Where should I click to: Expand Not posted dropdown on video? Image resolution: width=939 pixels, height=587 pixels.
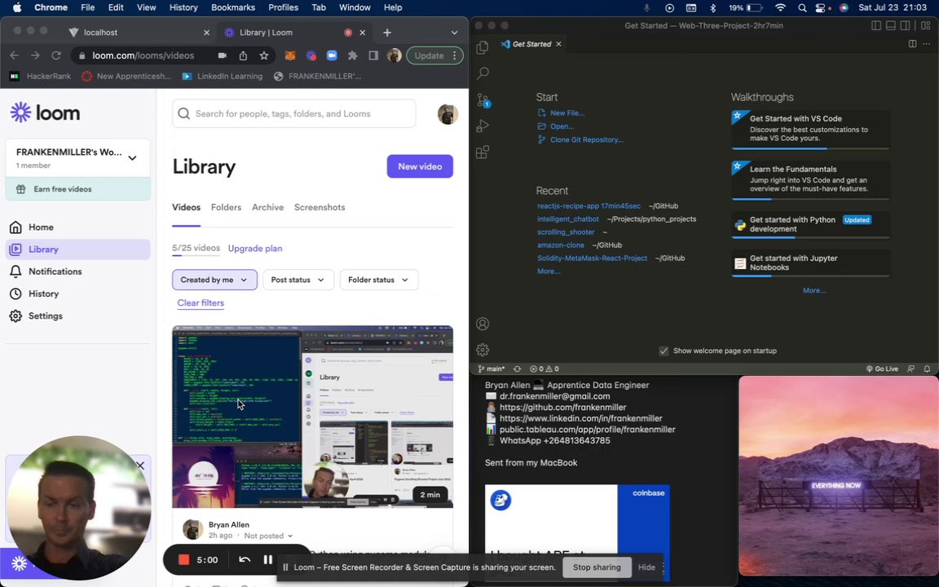pos(268,536)
